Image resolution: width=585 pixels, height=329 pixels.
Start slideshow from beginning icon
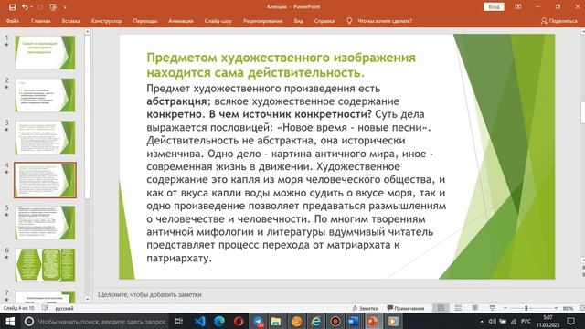53,7
